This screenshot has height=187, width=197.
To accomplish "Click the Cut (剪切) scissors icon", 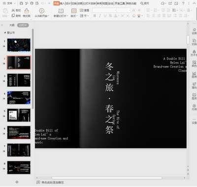I will tap(13, 10).
